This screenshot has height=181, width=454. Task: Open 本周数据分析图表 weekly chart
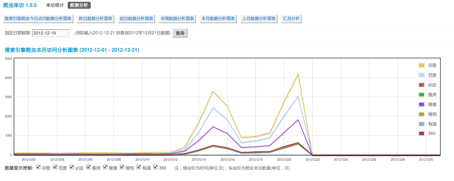click(177, 19)
